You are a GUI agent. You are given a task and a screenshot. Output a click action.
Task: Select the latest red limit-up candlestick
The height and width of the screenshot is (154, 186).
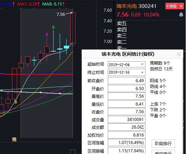(73, 28)
